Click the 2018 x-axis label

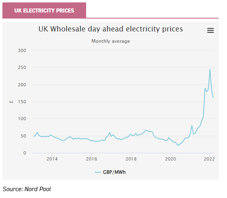click(x=131, y=159)
